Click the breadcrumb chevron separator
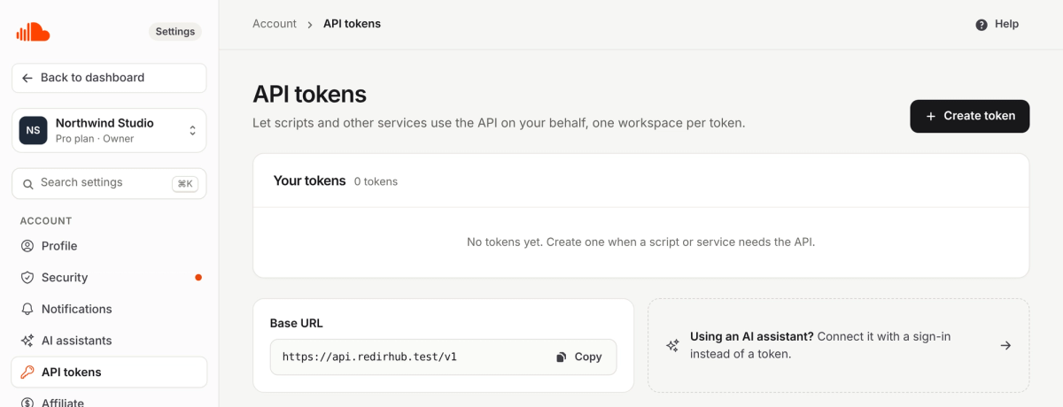 click(310, 25)
